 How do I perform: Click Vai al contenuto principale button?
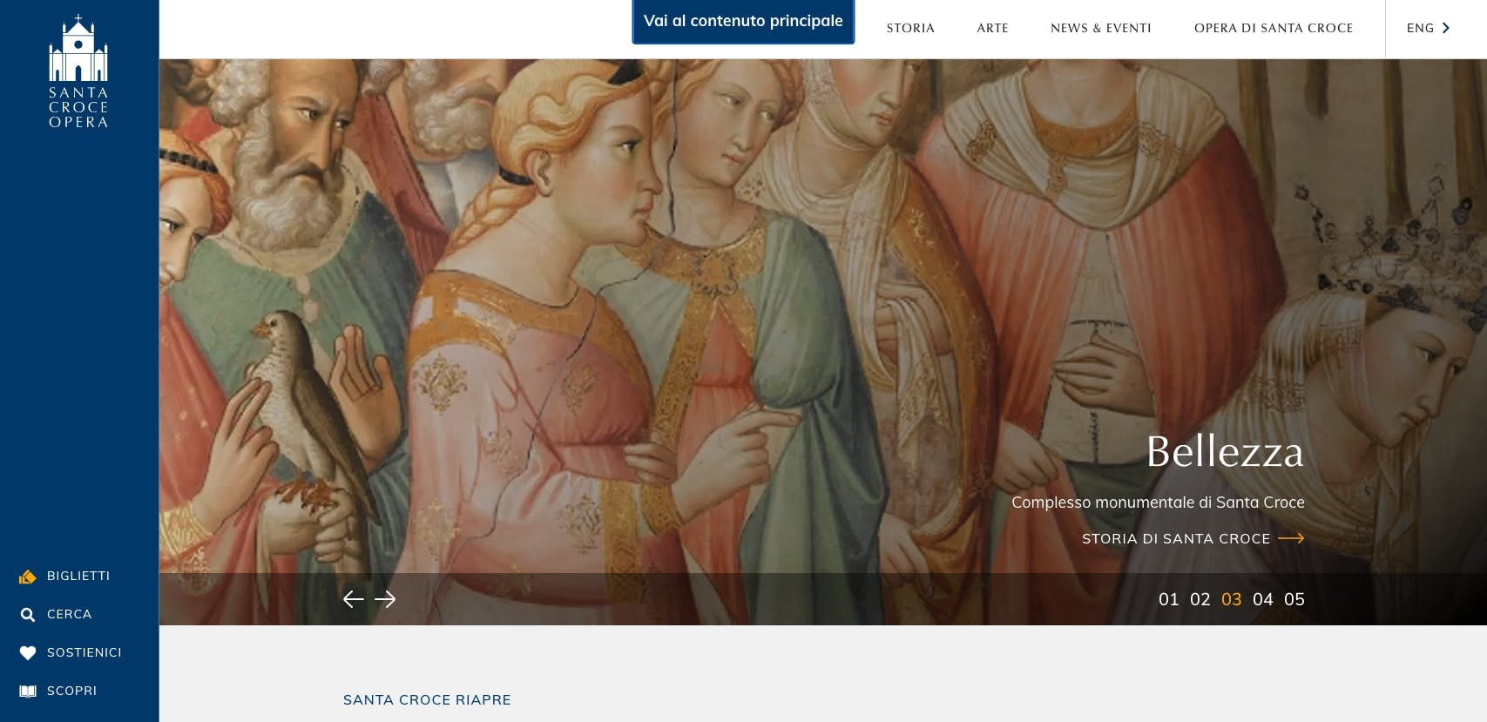tap(743, 21)
